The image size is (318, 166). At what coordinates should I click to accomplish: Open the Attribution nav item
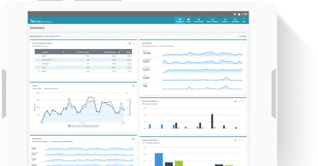point(225,20)
